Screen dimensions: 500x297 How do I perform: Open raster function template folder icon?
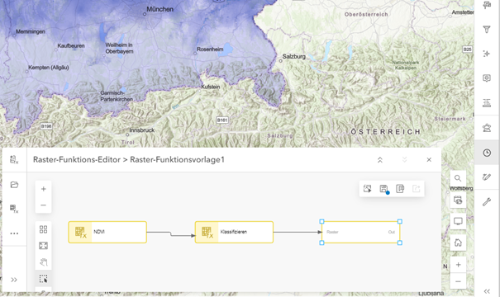click(x=14, y=185)
